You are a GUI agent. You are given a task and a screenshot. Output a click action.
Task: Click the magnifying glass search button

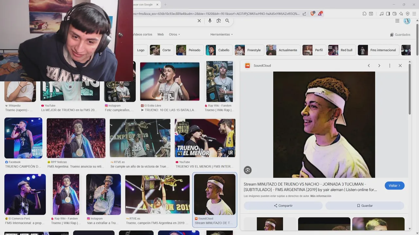[227, 21]
